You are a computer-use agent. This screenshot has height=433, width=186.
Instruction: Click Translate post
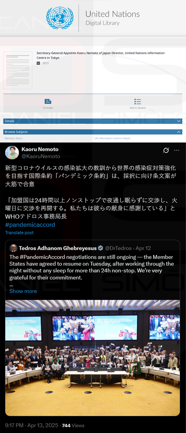point(19,232)
